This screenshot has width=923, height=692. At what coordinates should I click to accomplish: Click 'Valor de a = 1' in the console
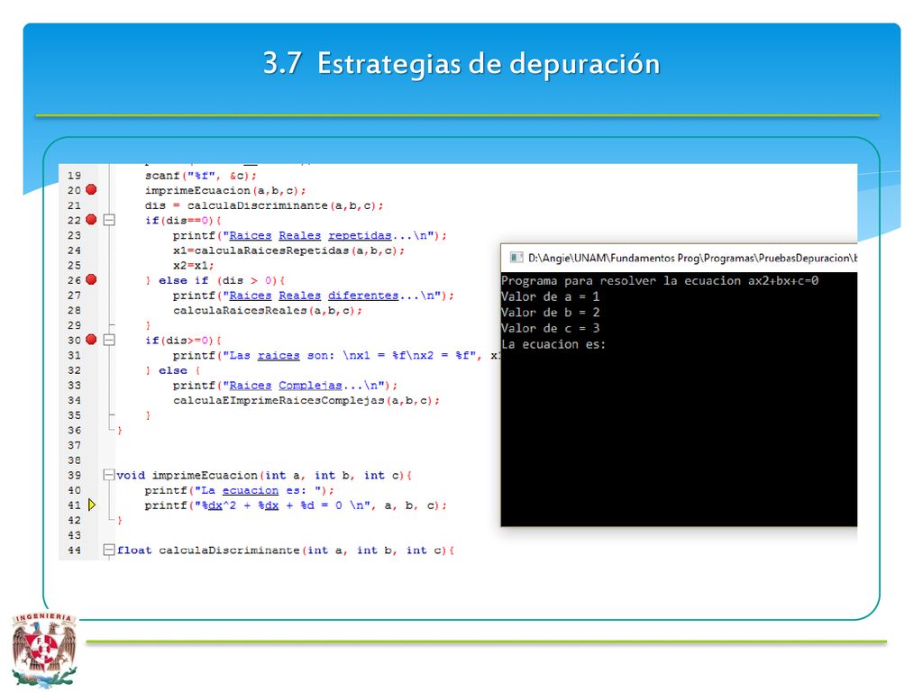tap(551, 296)
